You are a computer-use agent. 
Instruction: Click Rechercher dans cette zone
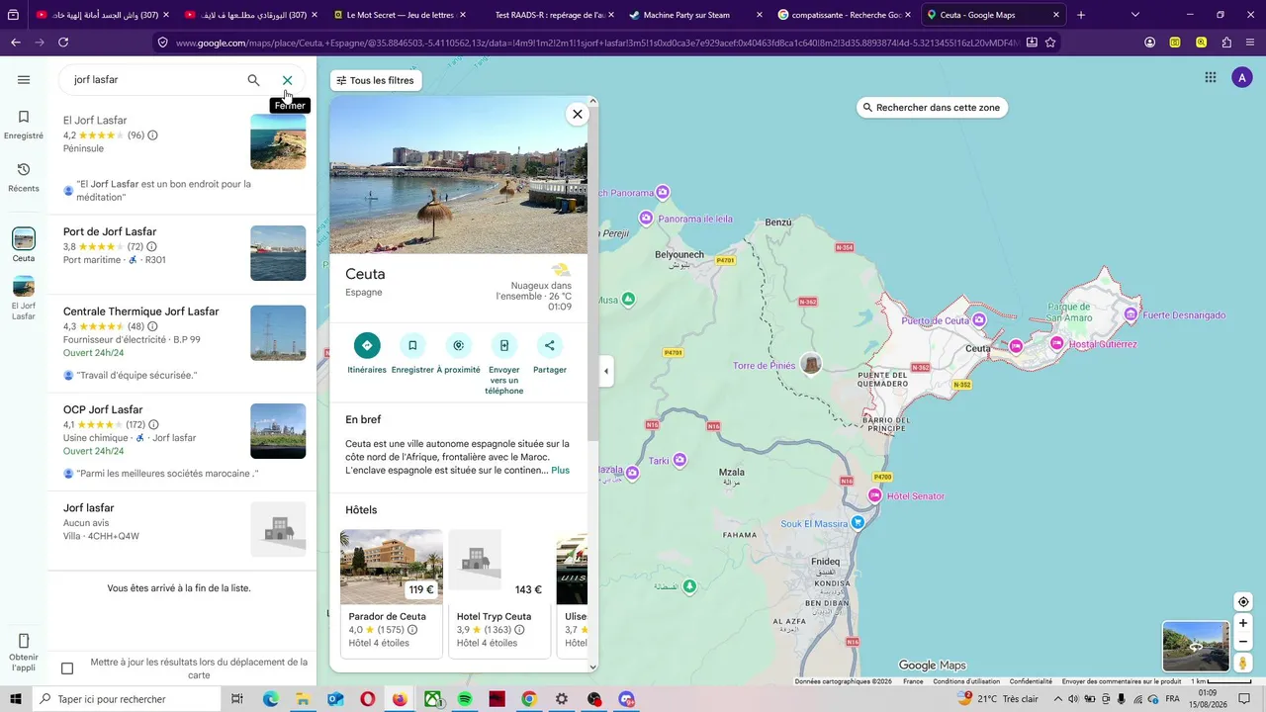(932, 108)
